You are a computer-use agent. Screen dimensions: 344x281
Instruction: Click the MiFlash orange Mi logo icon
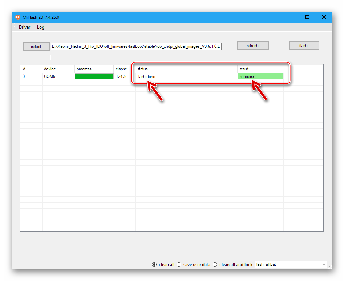click(17, 17)
